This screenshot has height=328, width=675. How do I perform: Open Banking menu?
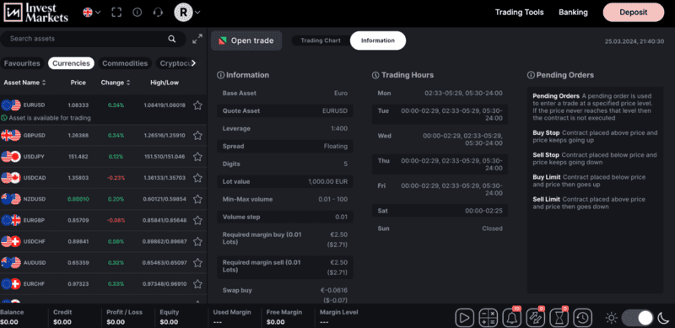tap(573, 12)
